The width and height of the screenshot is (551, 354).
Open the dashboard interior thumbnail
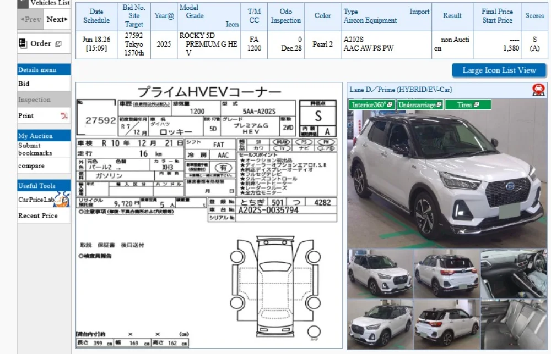[514, 274]
